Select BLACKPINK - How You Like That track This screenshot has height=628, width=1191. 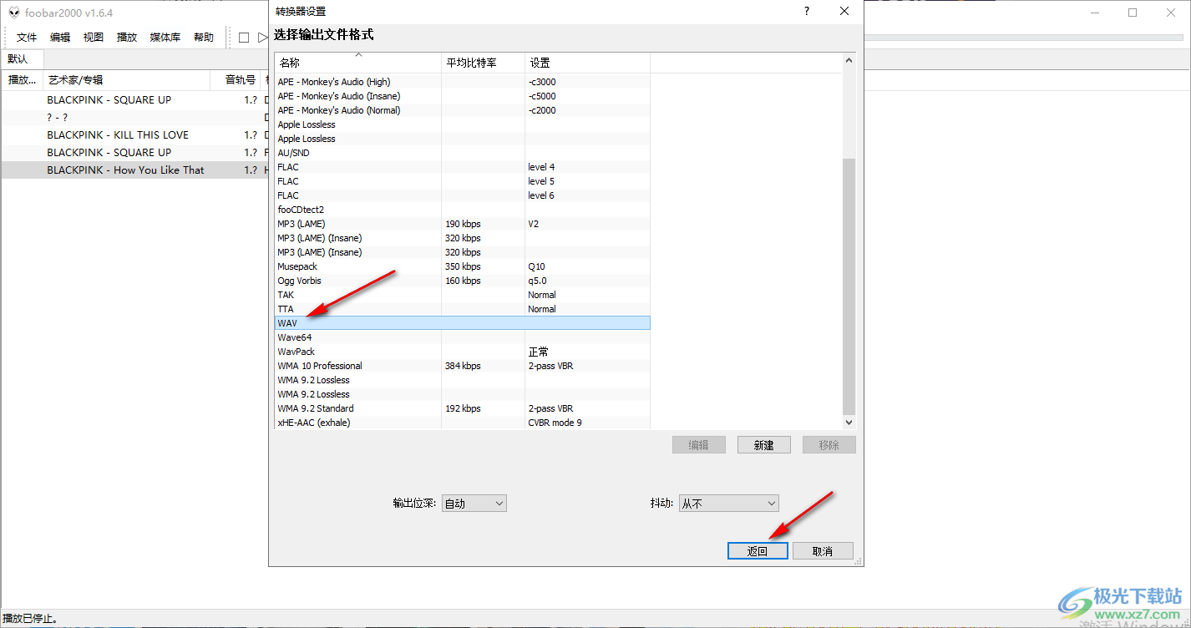(x=134, y=170)
